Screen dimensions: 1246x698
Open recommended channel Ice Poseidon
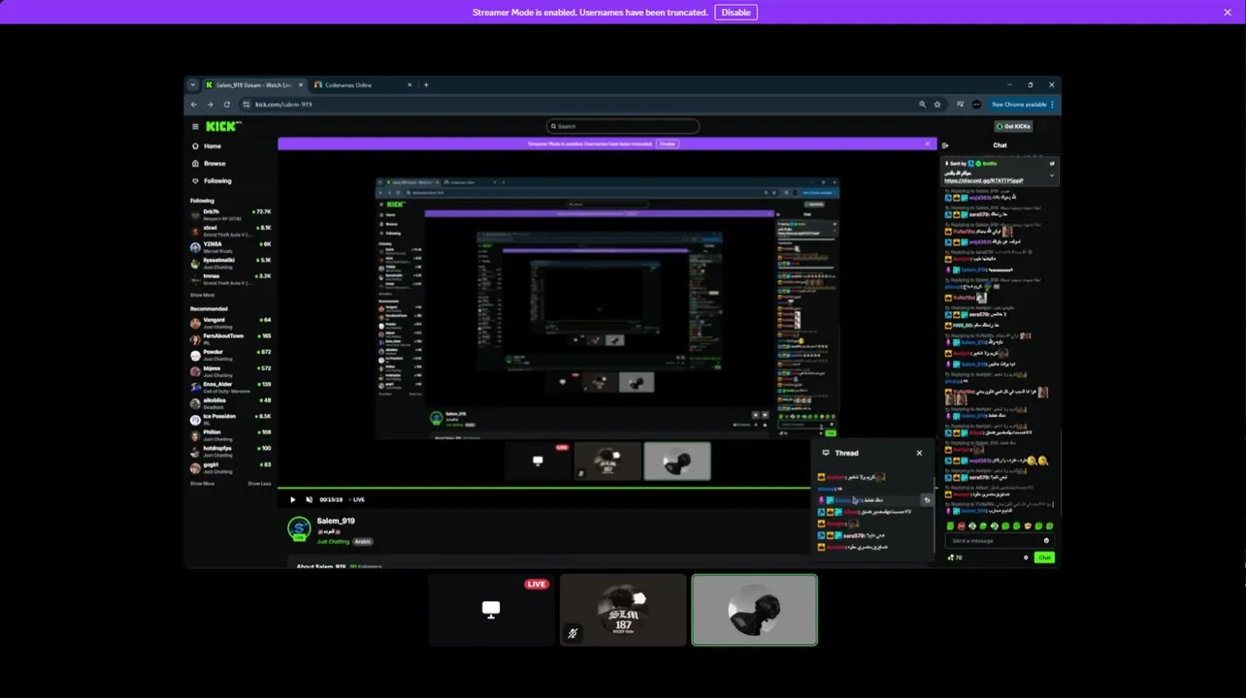pyautogui.click(x=231, y=419)
